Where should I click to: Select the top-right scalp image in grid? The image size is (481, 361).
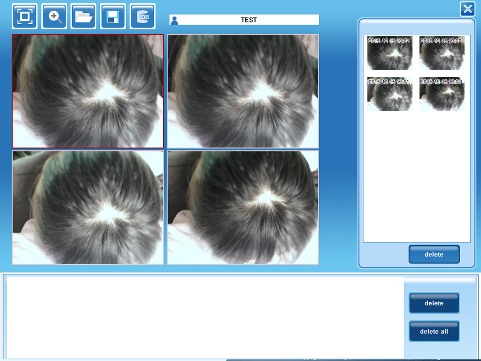pos(243,91)
